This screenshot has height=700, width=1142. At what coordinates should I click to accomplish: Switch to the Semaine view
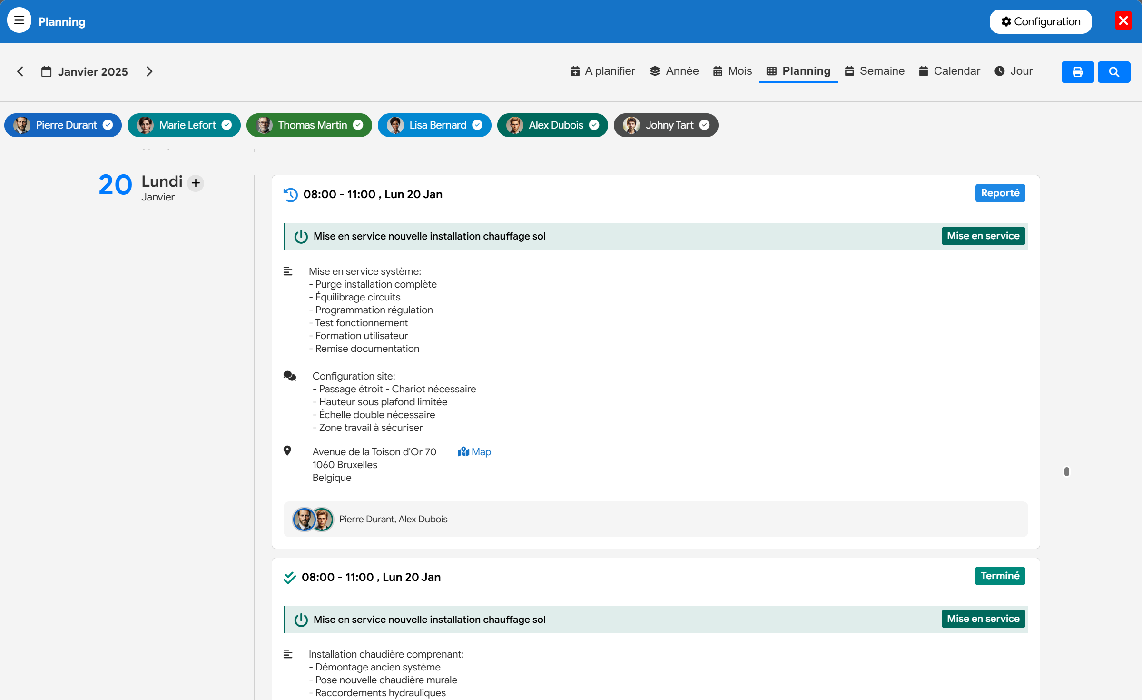[x=875, y=71]
